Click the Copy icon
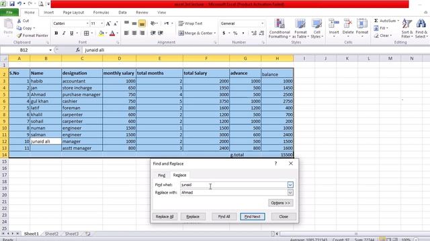 pos(19,28)
